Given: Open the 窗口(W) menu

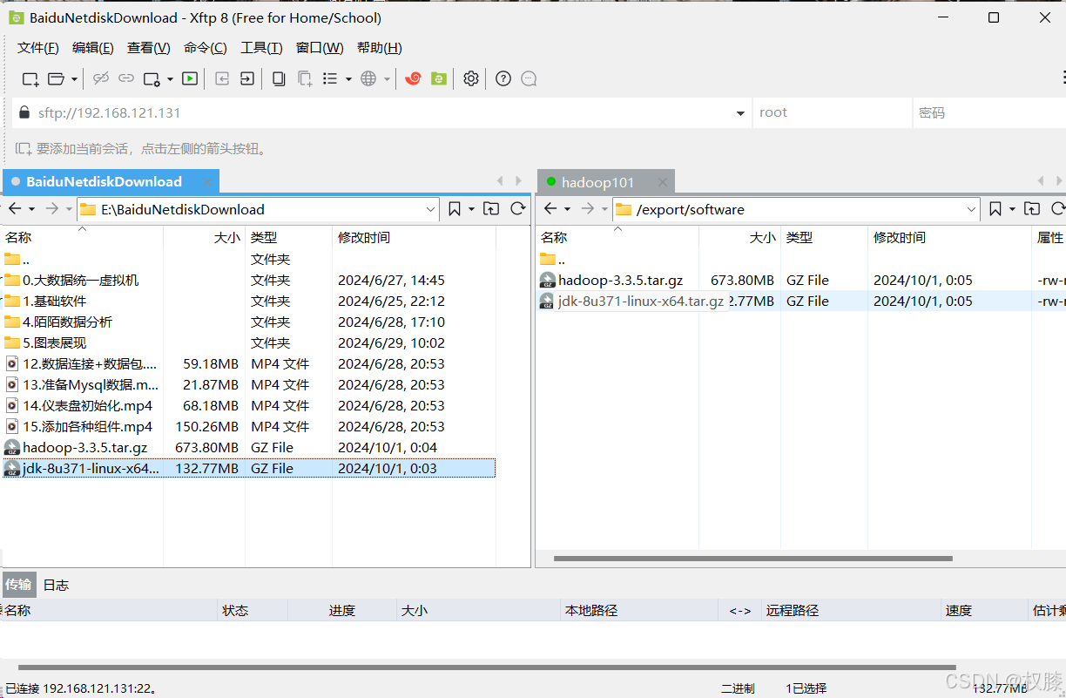Looking at the screenshot, I should [320, 48].
